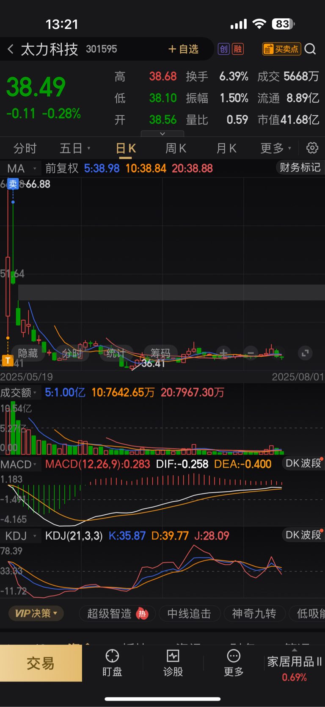Tap the KDJ(21,3,3) parameter label
This screenshot has height=707, width=325.
tap(74, 536)
